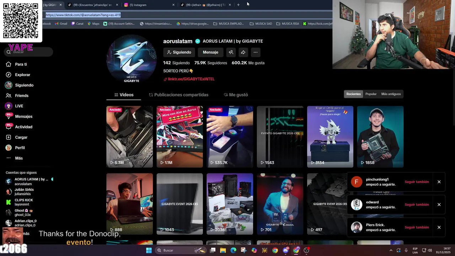
Task: Click the aoruslatam profile avatar
Action: pyautogui.click(x=132, y=59)
